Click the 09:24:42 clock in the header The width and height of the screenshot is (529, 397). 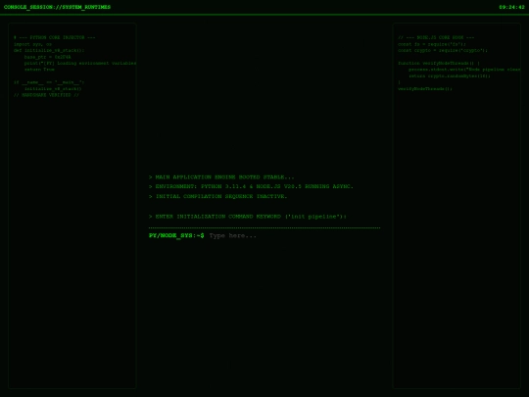[x=511, y=7]
